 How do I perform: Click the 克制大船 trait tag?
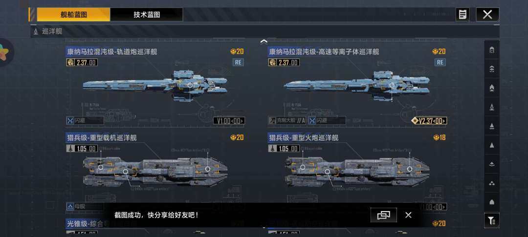pyautogui.click(x=287, y=120)
